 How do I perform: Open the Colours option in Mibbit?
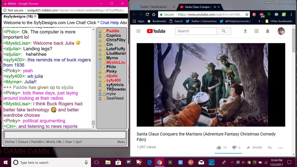23,142
